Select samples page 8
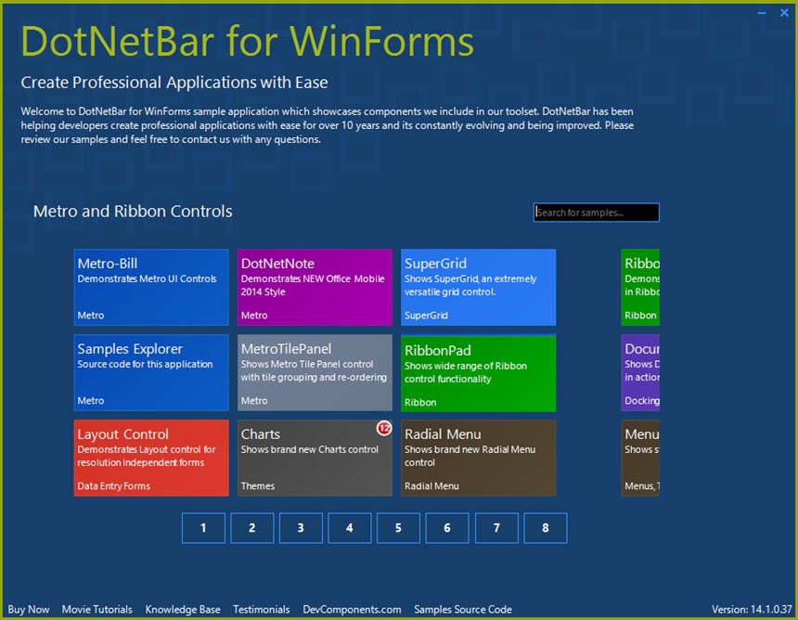Image resolution: width=798 pixels, height=620 pixels. 545,528
